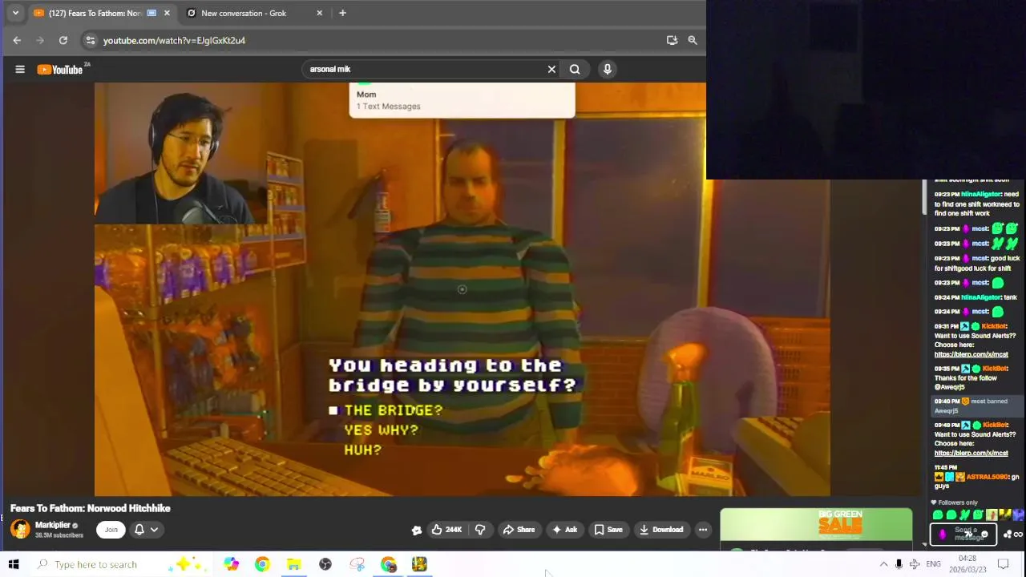Open the first blerp.com/x/mcst chat link
This screenshot has width=1026, height=577.
click(971, 354)
